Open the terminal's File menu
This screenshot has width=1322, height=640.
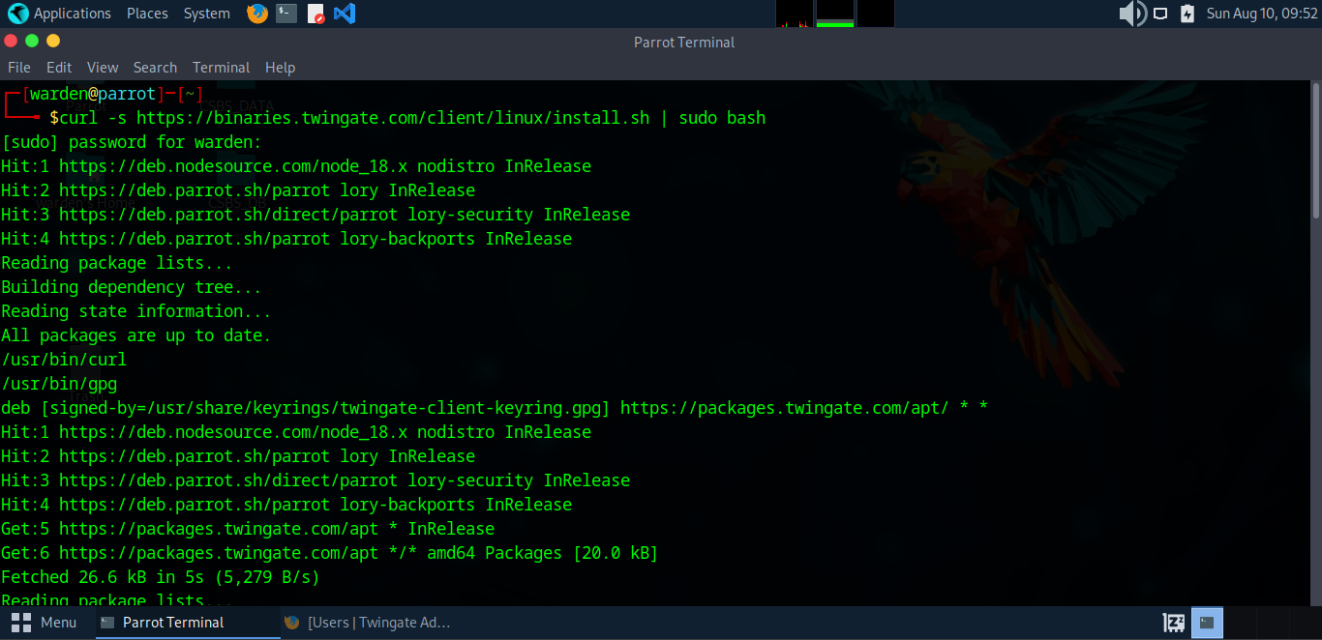(x=19, y=68)
